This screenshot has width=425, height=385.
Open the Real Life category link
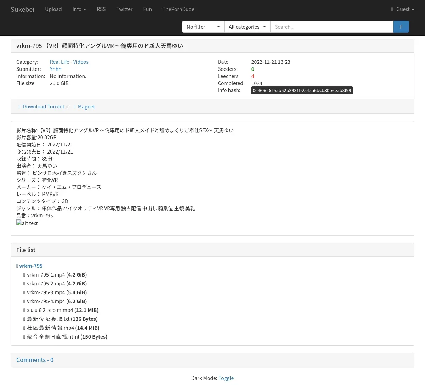point(59,62)
